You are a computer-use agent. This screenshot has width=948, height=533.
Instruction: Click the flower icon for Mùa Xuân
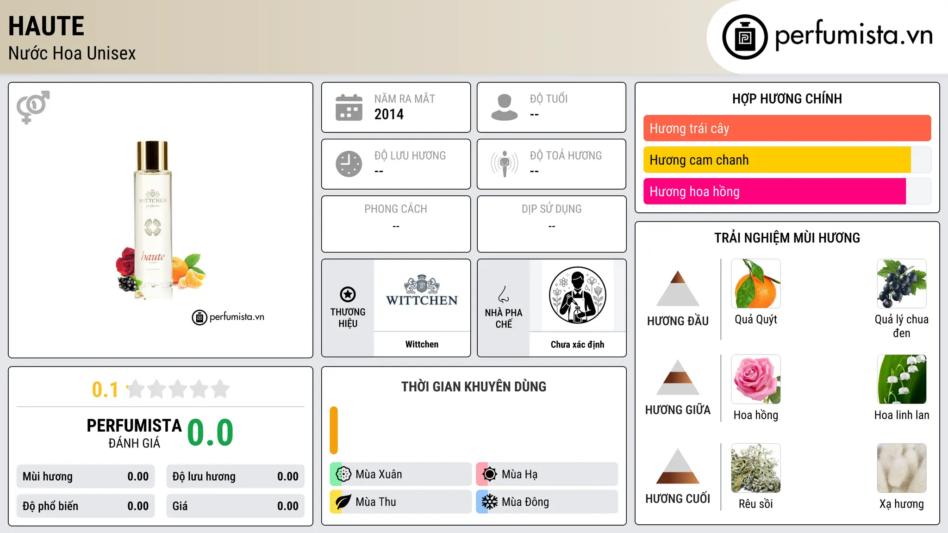pos(343,474)
